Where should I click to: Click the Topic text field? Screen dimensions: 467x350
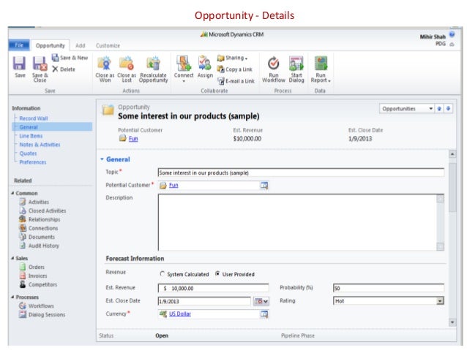pyautogui.click(x=301, y=172)
